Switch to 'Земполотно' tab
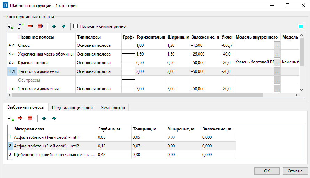 coord(113,108)
